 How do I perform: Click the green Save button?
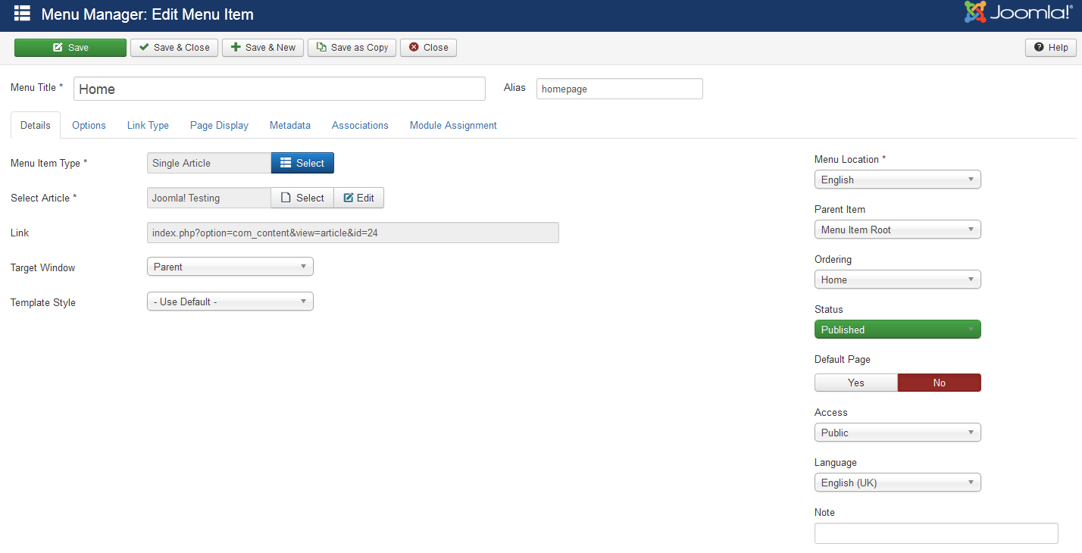click(70, 48)
